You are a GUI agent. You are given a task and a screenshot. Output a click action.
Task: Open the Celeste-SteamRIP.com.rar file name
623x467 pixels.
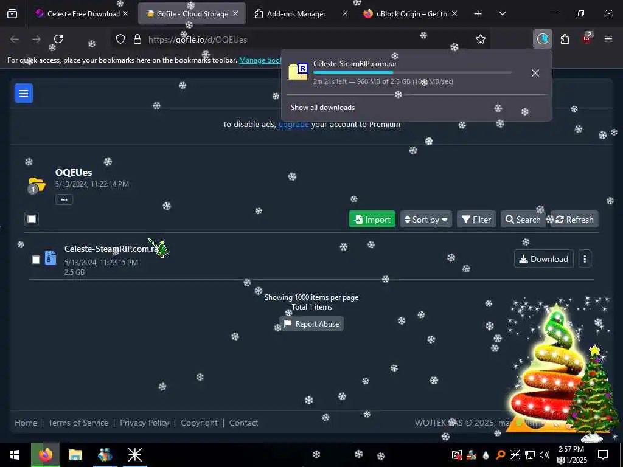click(112, 249)
